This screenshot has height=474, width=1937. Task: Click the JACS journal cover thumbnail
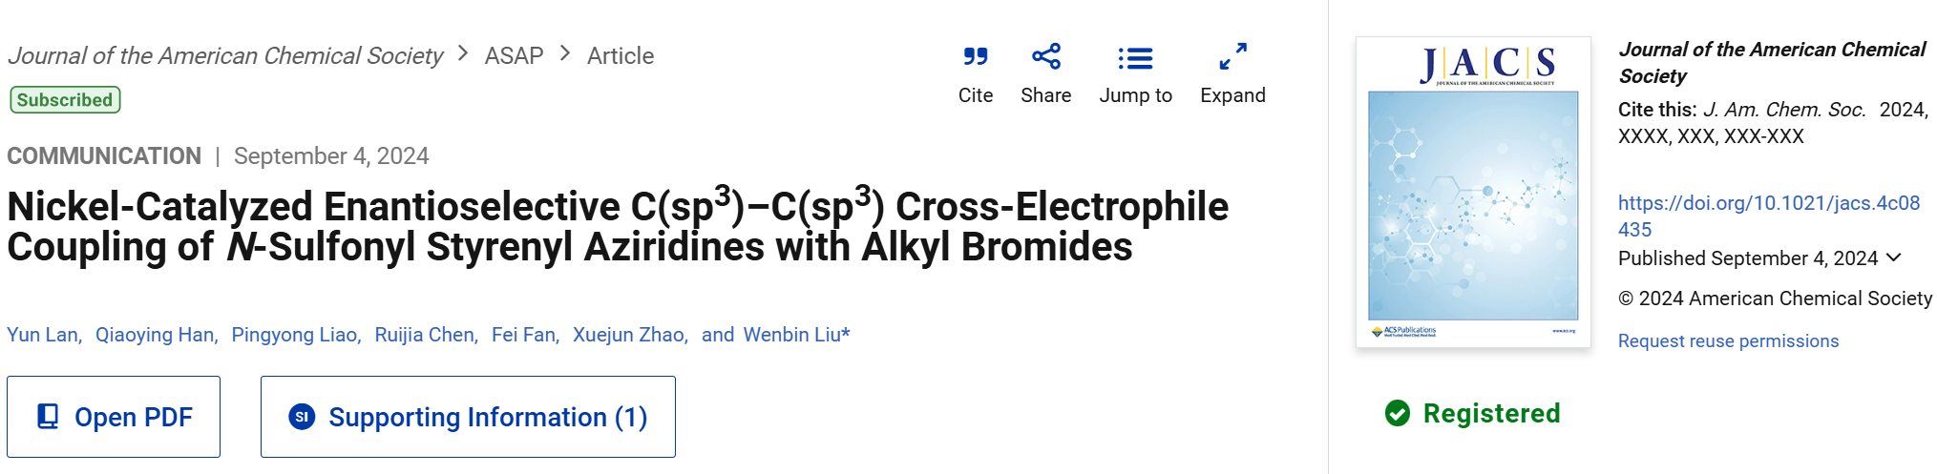click(1473, 192)
